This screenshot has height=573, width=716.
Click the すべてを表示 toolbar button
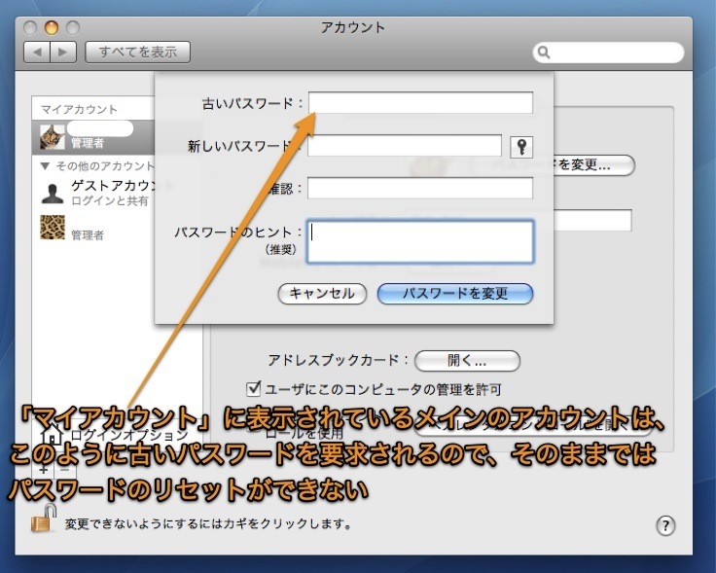coord(137,52)
